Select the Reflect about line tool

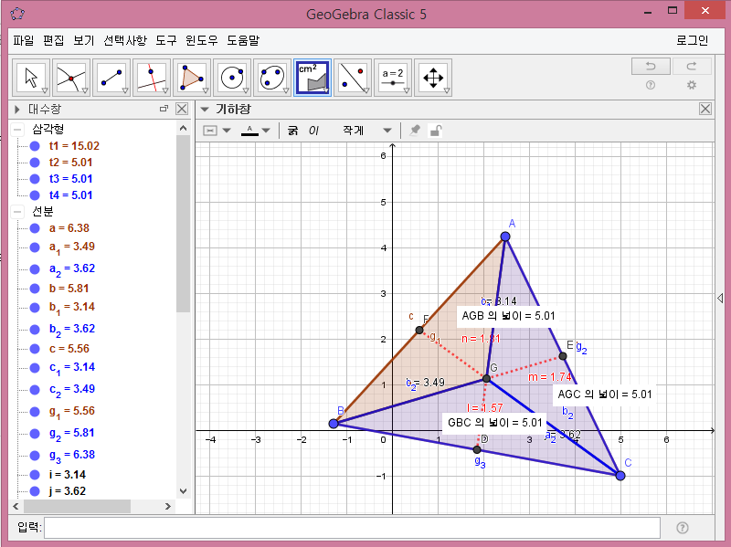coord(353,78)
